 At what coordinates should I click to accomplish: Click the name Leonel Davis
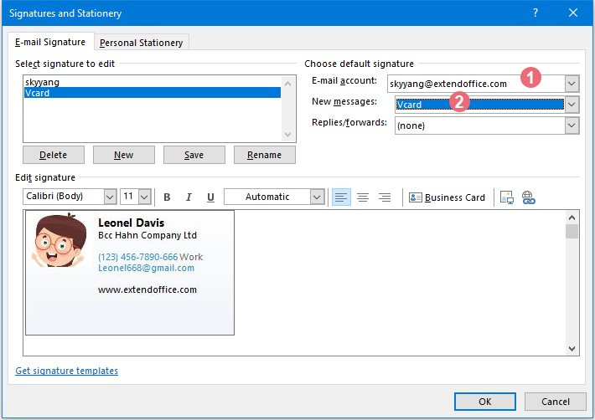[132, 223]
